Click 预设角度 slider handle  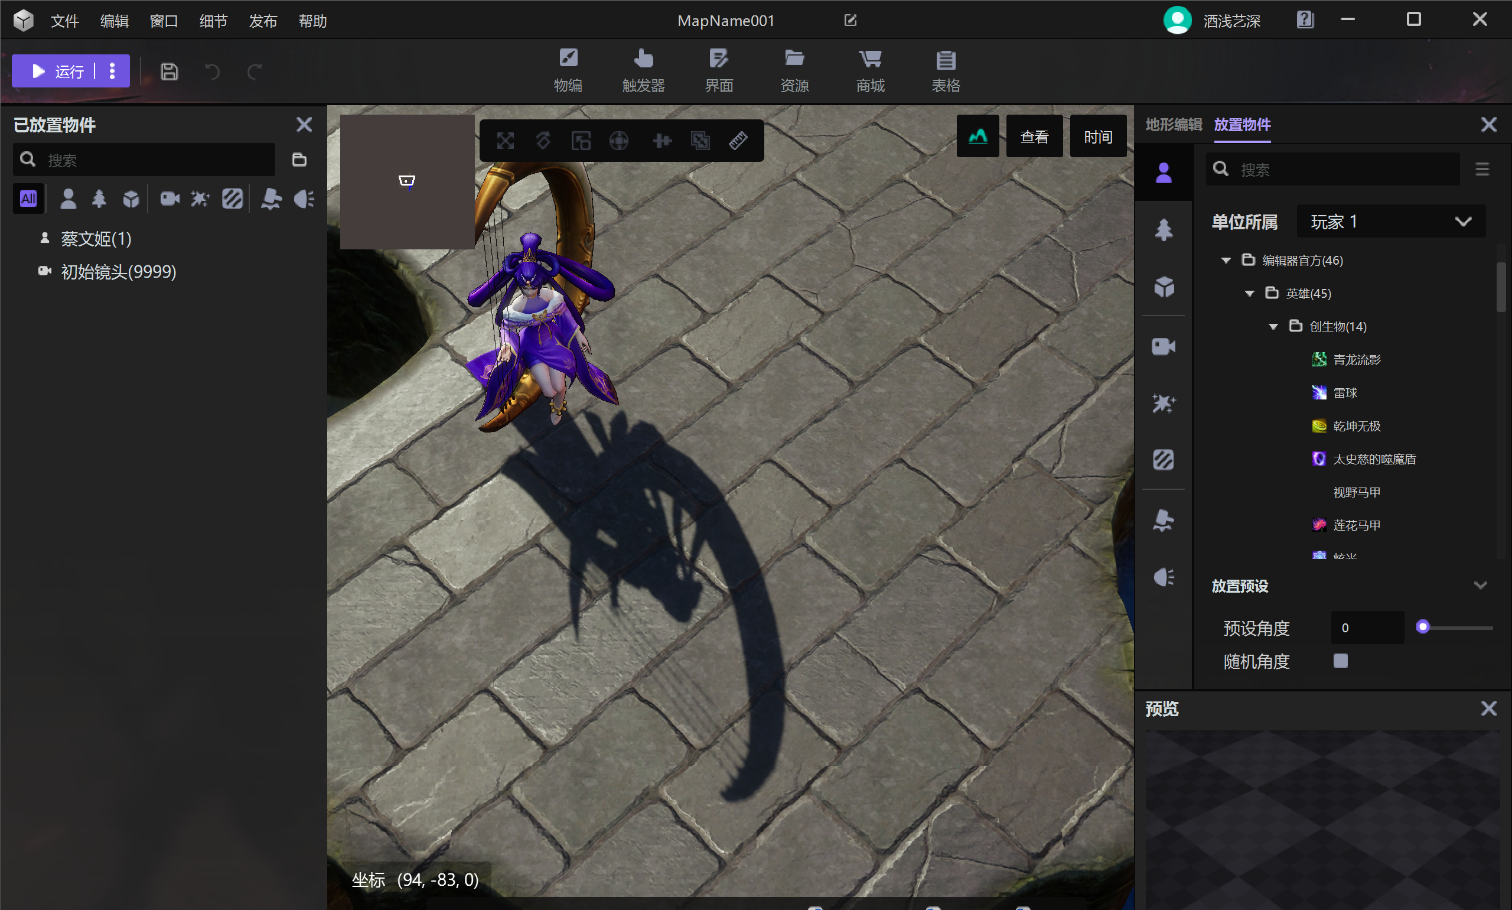click(x=1423, y=628)
